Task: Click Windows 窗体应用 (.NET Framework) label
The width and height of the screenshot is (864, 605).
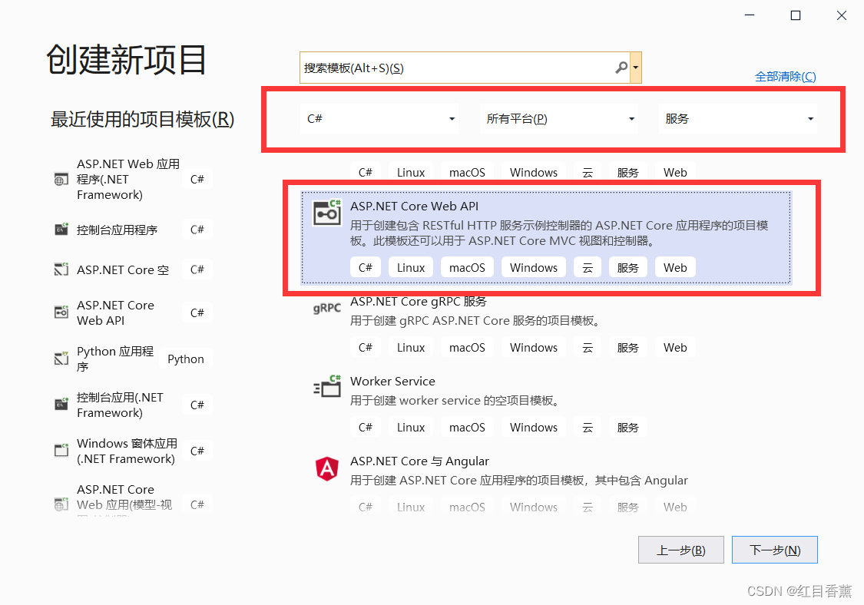Action: tap(127, 451)
